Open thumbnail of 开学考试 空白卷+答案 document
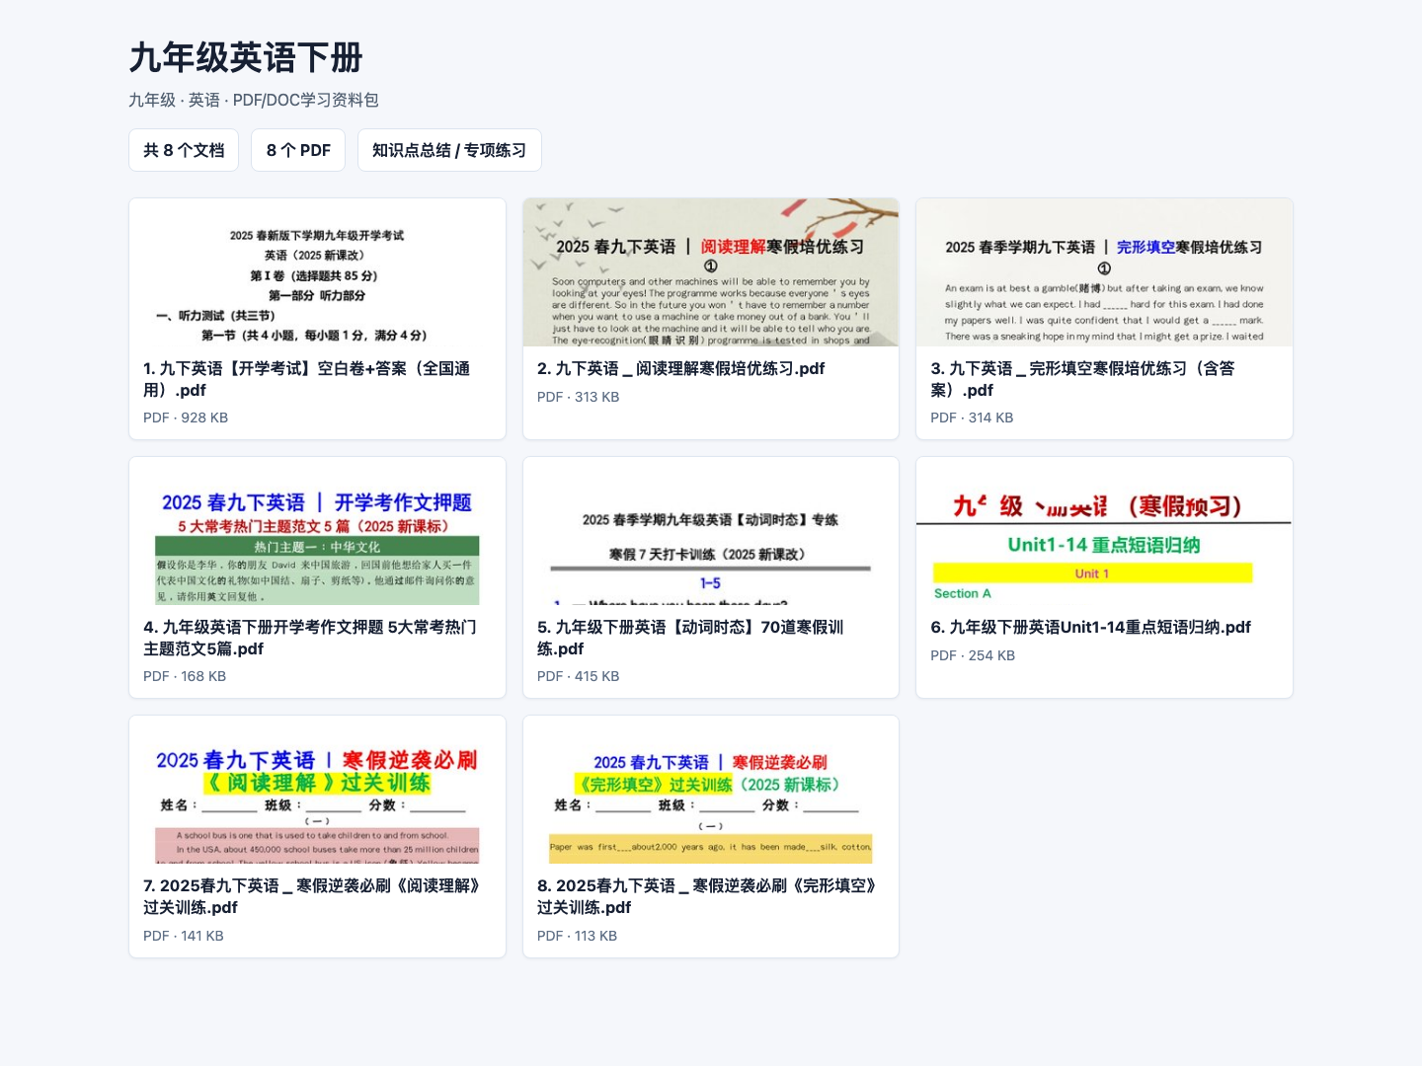 coord(317,272)
